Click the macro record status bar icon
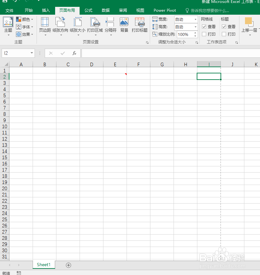The height and width of the screenshot is (275, 260). [x=19, y=273]
